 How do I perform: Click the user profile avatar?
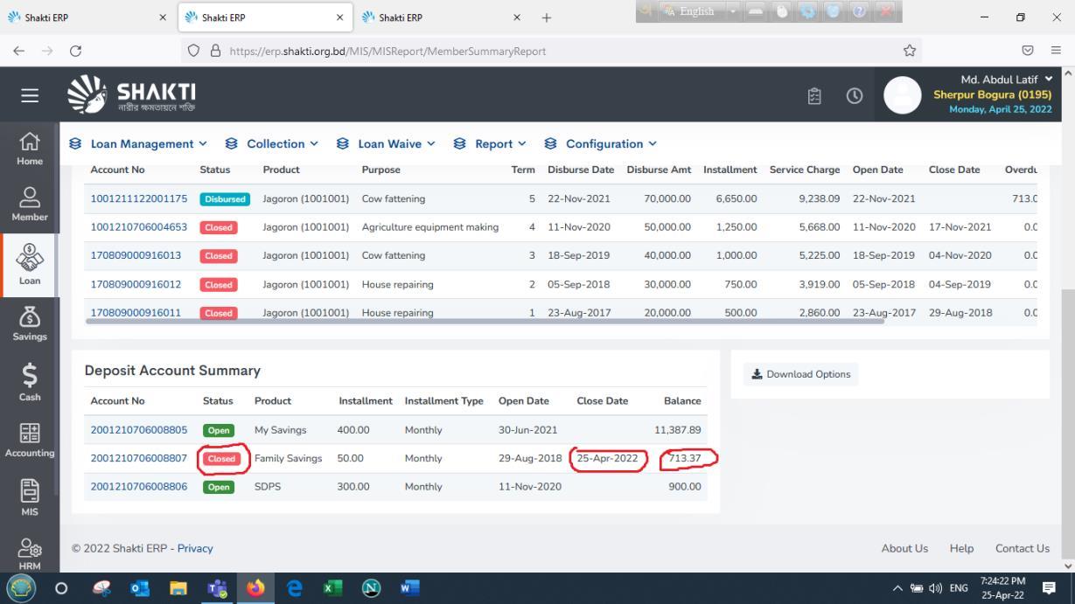[x=903, y=95]
